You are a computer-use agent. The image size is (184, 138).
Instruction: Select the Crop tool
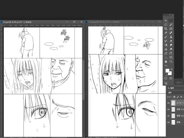(x=166, y=29)
